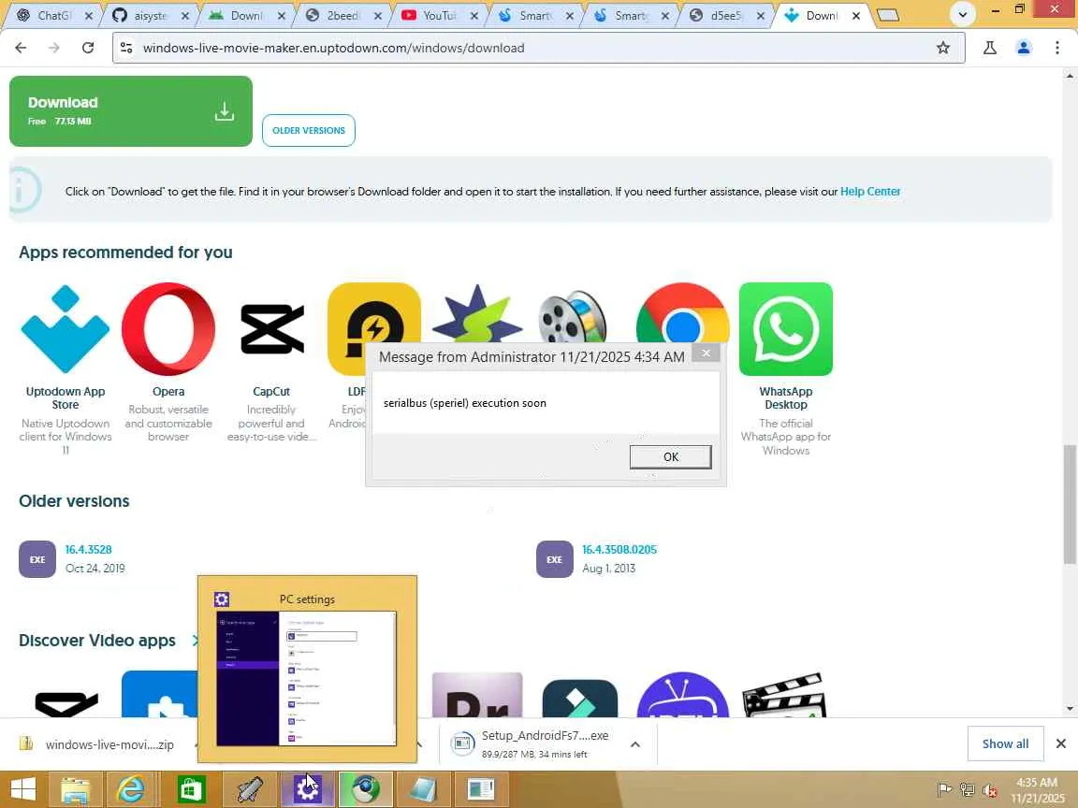Open the CapCut app icon
This screenshot has height=808, width=1078.
[271, 329]
